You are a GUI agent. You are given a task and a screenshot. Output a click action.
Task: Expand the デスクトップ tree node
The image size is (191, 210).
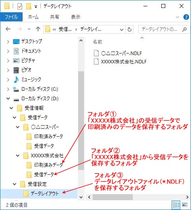(x=8, y=42)
